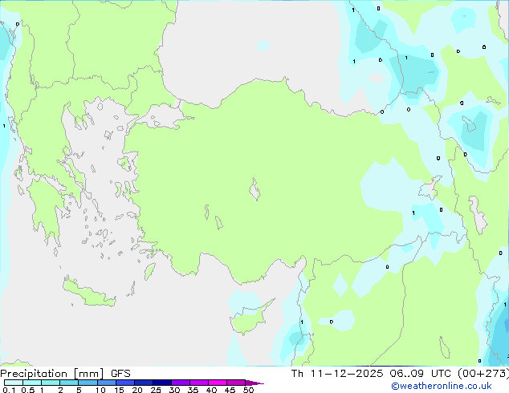Select the forecast date 'Th 11-12-2025' text
509x393 pixels.
pos(337,374)
